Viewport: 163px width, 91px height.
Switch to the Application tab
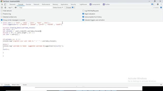(64, 4)
